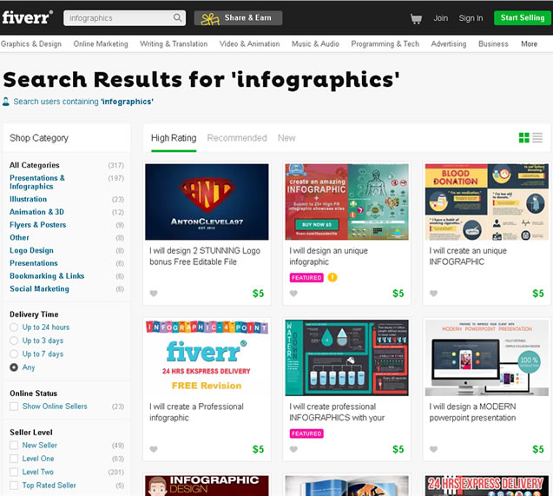Check the Level Two seller box
The image size is (553, 496).
point(14,472)
